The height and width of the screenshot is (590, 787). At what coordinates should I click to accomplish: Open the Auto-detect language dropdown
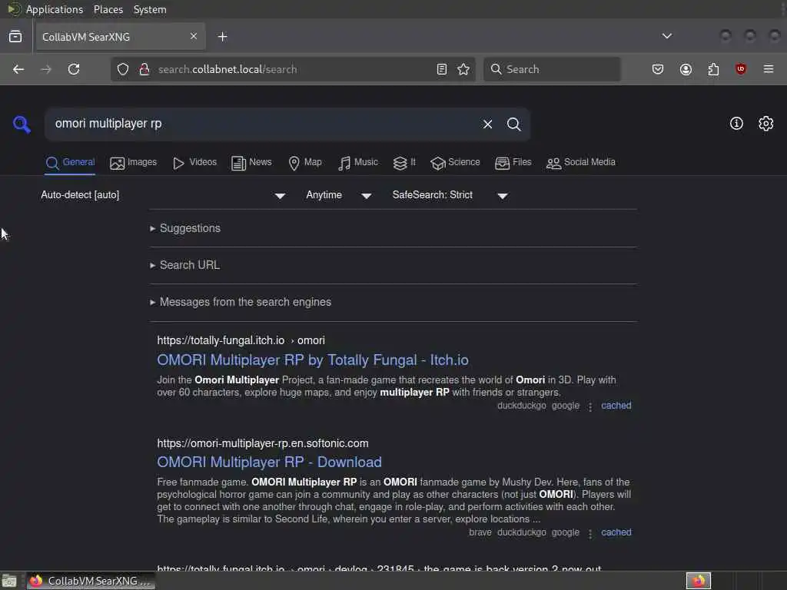(163, 195)
